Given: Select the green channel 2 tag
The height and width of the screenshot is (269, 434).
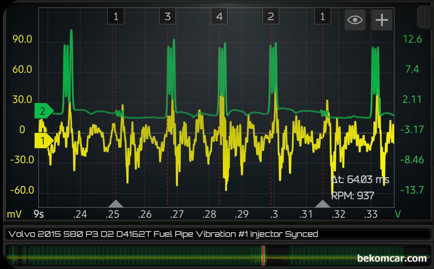Looking at the screenshot, I should [43, 111].
